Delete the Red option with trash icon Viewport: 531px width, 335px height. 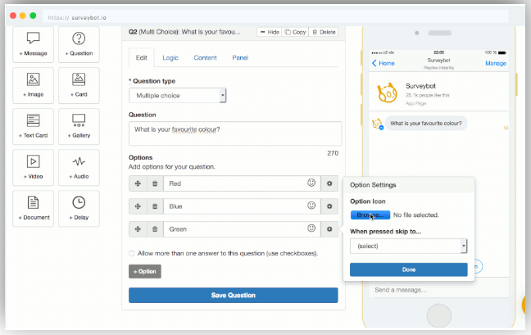(155, 183)
